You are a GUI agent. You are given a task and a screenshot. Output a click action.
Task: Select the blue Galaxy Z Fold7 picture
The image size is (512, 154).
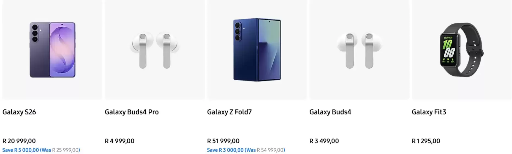coord(257,50)
